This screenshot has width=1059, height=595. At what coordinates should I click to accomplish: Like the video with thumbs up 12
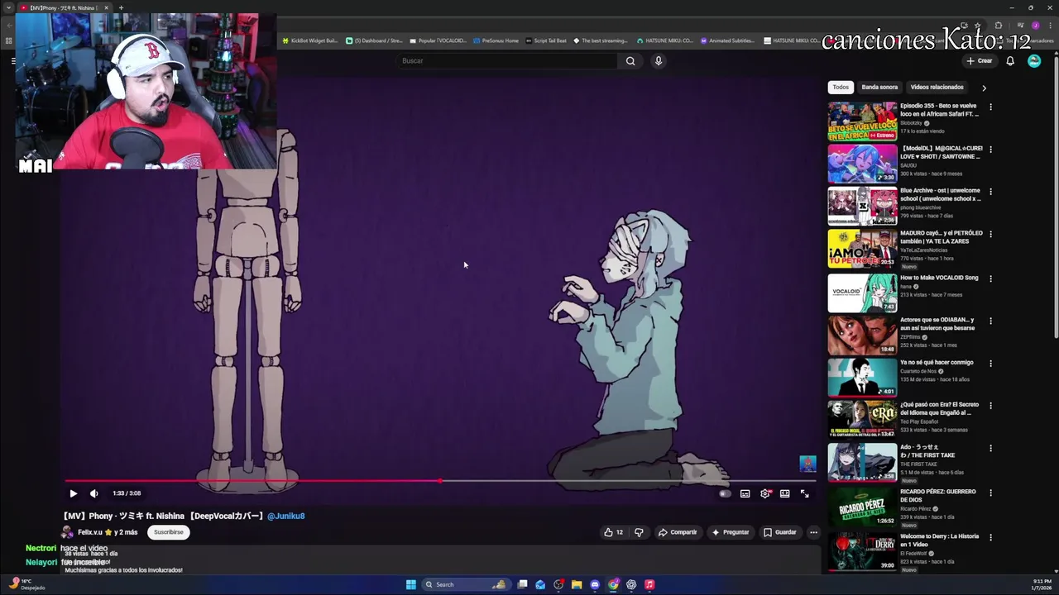tap(613, 532)
